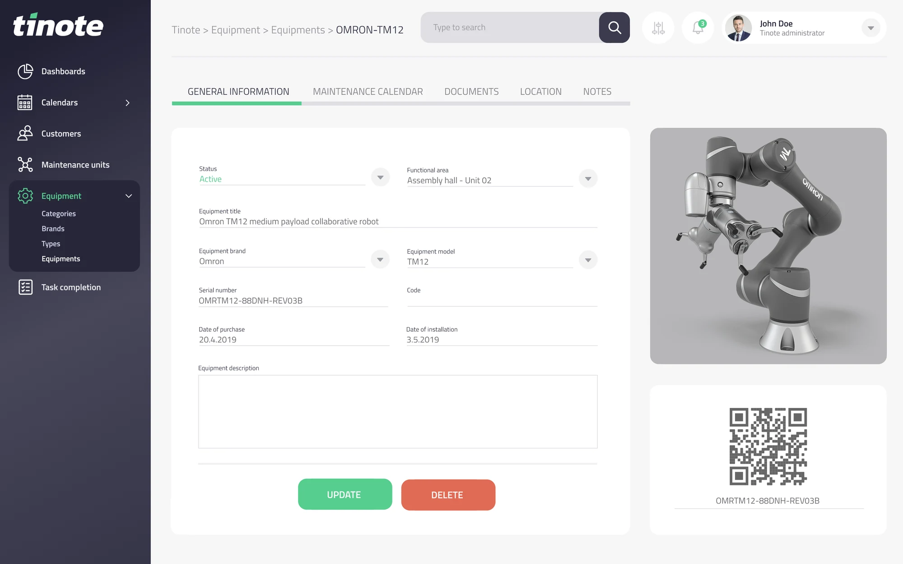Open the Types submenu item
The width and height of the screenshot is (903, 564).
[x=51, y=244]
